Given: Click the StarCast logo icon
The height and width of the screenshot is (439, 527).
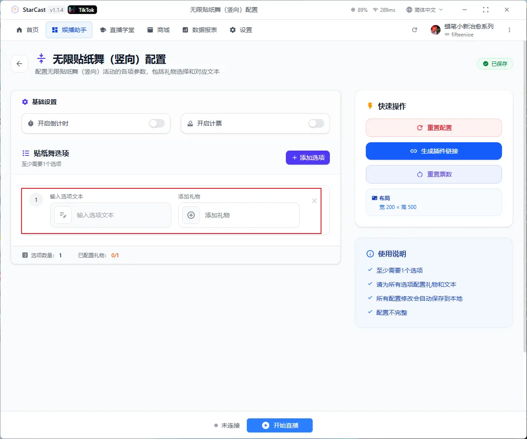Looking at the screenshot, I should pos(15,10).
